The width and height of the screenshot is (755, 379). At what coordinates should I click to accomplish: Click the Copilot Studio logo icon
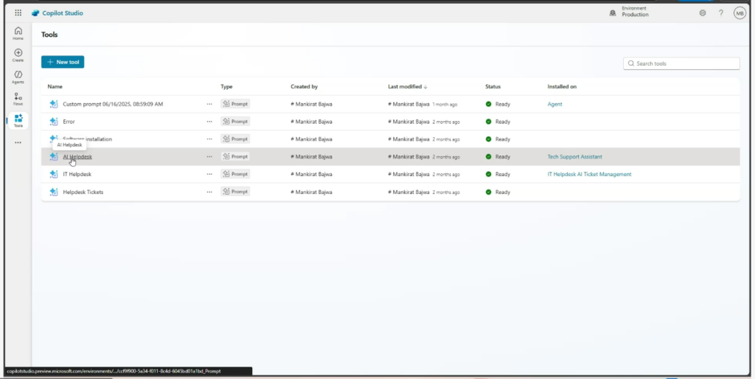pyautogui.click(x=35, y=13)
